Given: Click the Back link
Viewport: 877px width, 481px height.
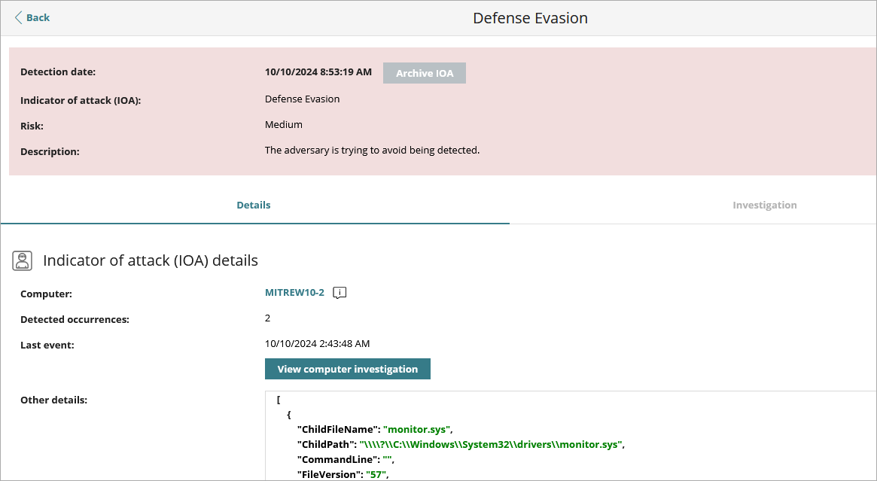Looking at the screenshot, I should [x=37, y=17].
